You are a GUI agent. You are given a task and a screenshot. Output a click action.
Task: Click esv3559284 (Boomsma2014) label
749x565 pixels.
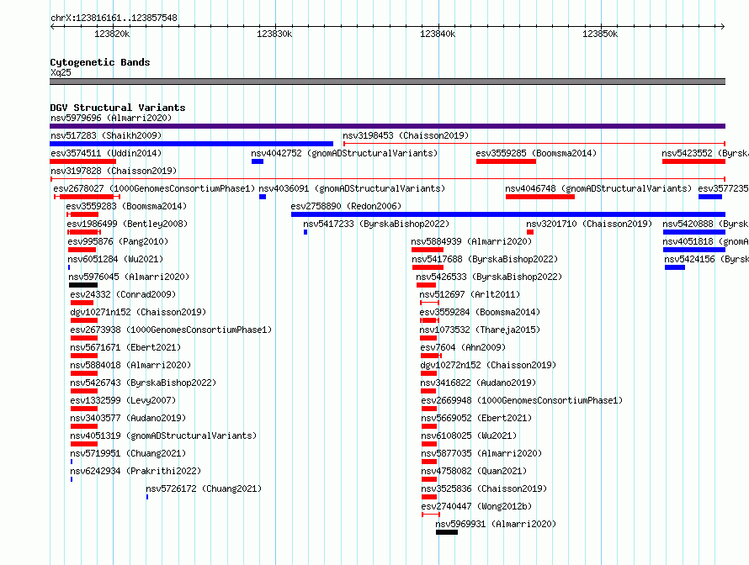click(480, 312)
